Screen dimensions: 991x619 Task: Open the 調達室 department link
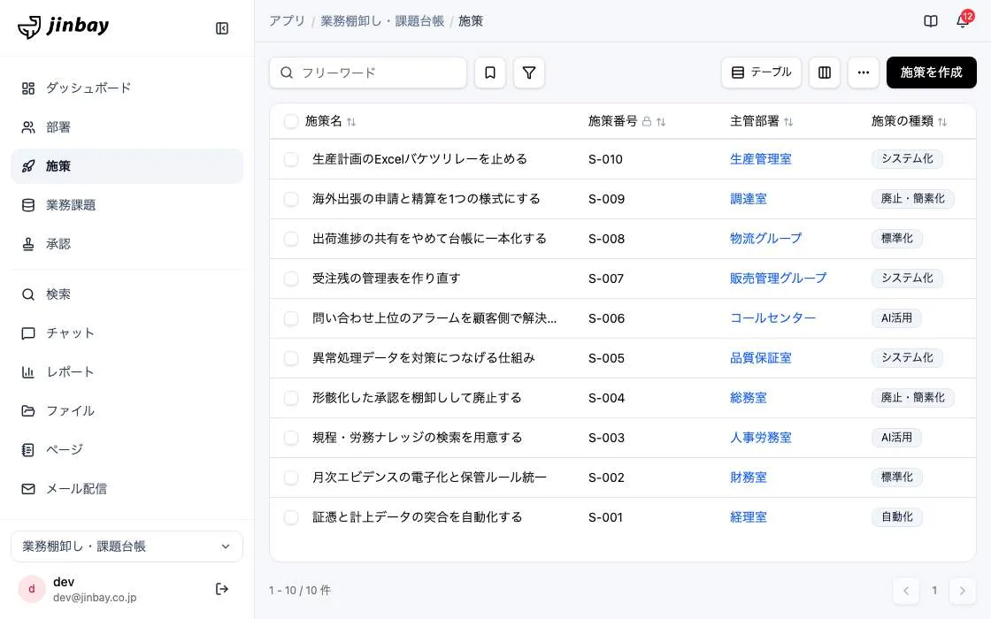[x=749, y=199]
